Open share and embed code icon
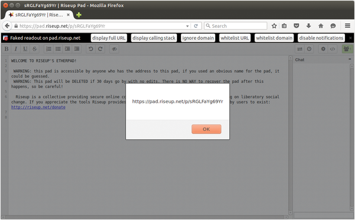355x220 pixels. (x=333, y=49)
